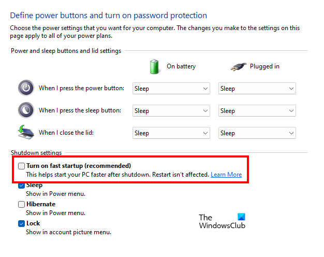Check the Hibernate checkbox
This screenshot has width=324, height=257.
pos(21,204)
